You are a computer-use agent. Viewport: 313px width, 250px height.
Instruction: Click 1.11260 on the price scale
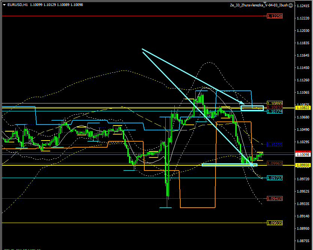pyautogui.click(x=303, y=80)
